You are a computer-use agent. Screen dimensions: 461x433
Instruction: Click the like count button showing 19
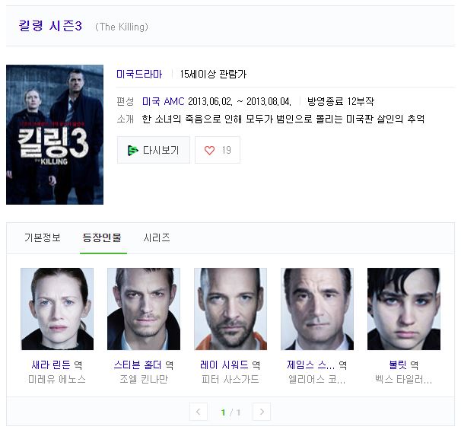click(x=218, y=150)
